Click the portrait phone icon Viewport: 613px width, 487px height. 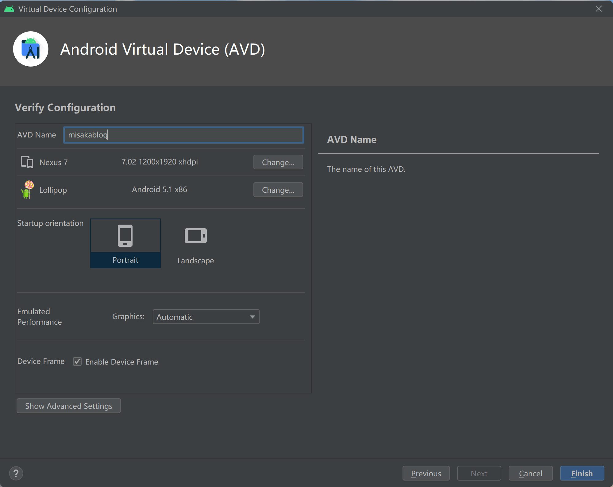125,236
